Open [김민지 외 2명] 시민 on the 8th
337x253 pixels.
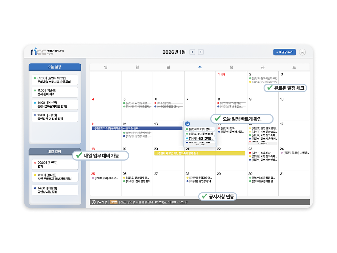[232, 103]
